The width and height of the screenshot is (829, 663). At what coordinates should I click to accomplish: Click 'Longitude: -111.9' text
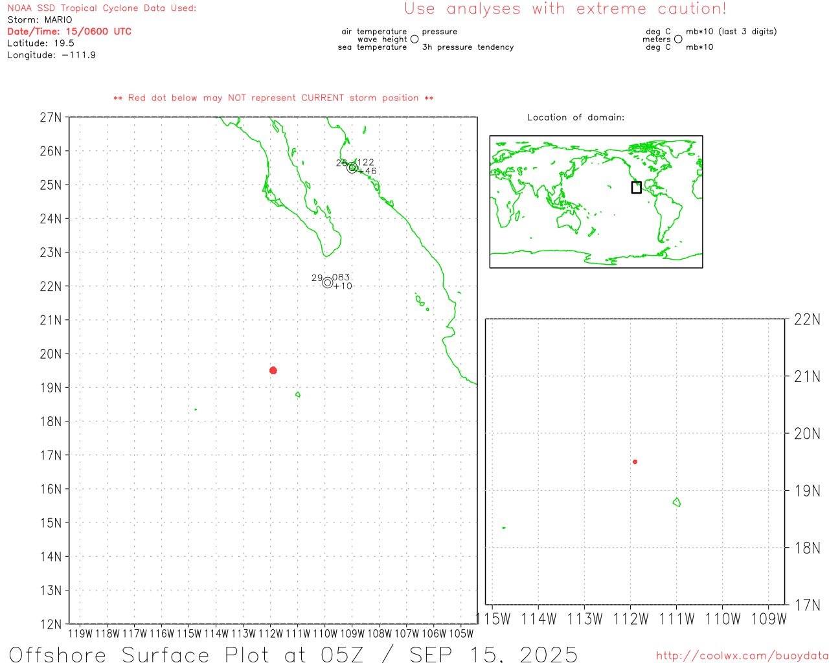click(x=52, y=55)
